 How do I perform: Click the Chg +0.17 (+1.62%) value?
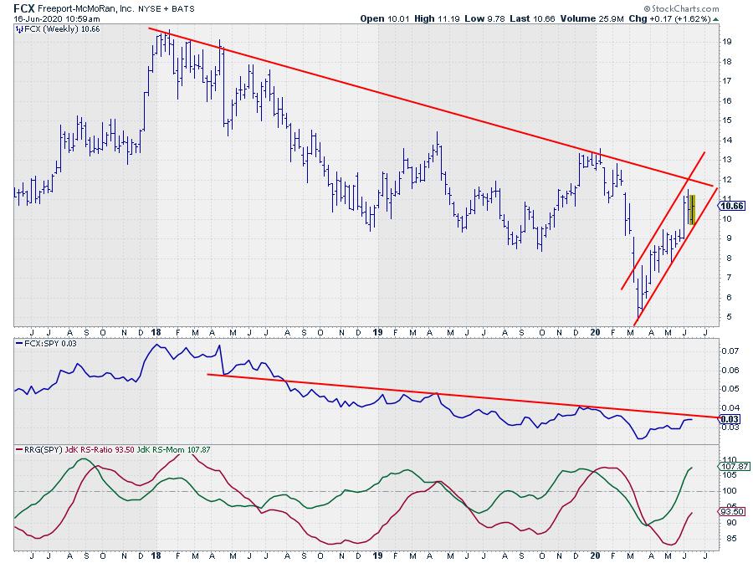click(669, 18)
